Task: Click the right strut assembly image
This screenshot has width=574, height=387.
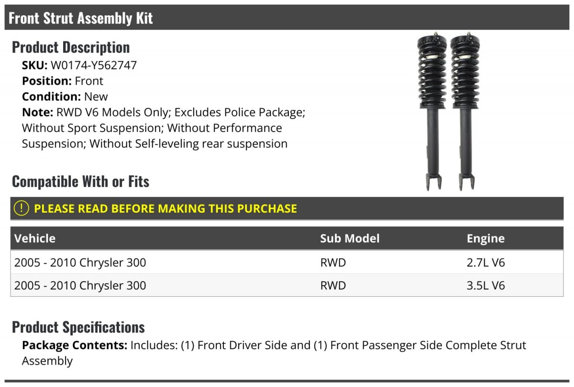Action: pyautogui.click(x=465, y=111)
